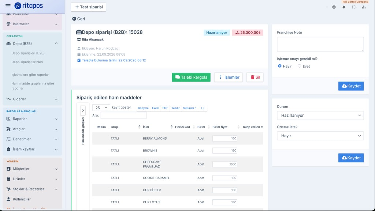Change the 25 kayıt göster selector
375x211 pixels.
[101, 108]
